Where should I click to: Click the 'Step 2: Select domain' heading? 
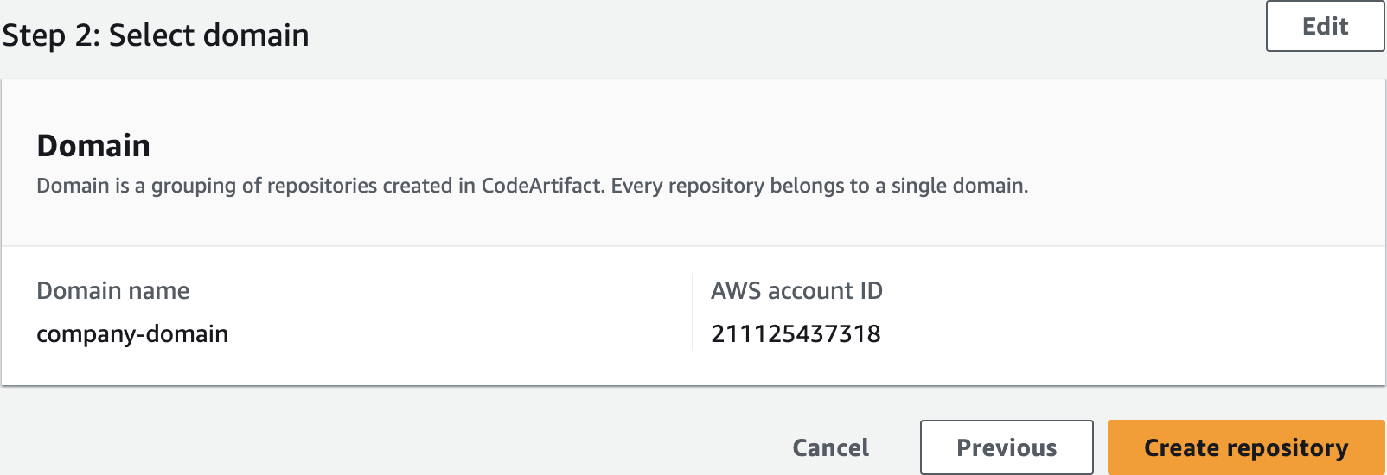156,35
